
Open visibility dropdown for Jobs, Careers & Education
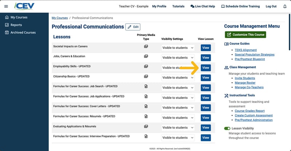pos(178,58)
